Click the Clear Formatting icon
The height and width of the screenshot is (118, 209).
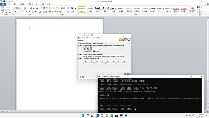[x=41, y=8]
